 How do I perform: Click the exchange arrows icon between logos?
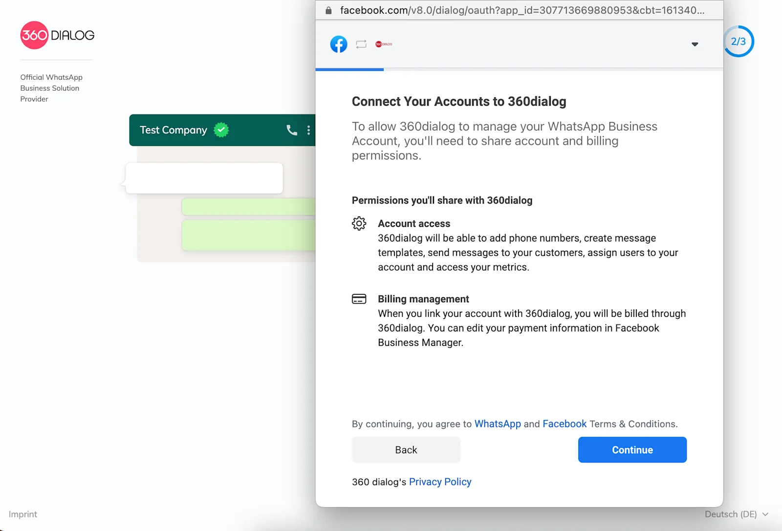361,44
